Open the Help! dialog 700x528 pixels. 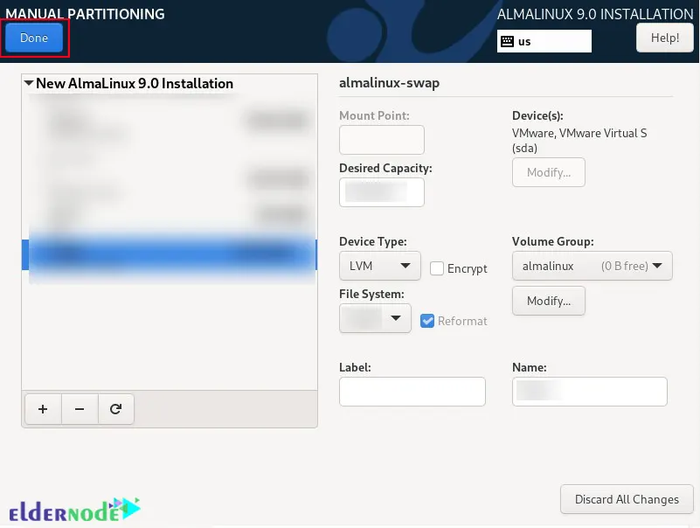click(665, 38)
